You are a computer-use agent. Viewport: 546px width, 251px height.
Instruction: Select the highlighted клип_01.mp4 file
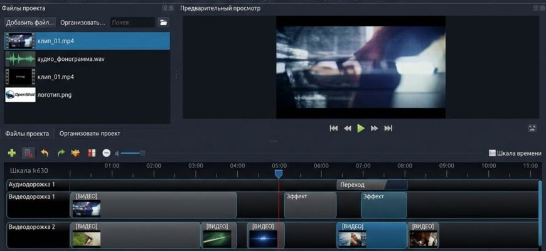[87, 41]
